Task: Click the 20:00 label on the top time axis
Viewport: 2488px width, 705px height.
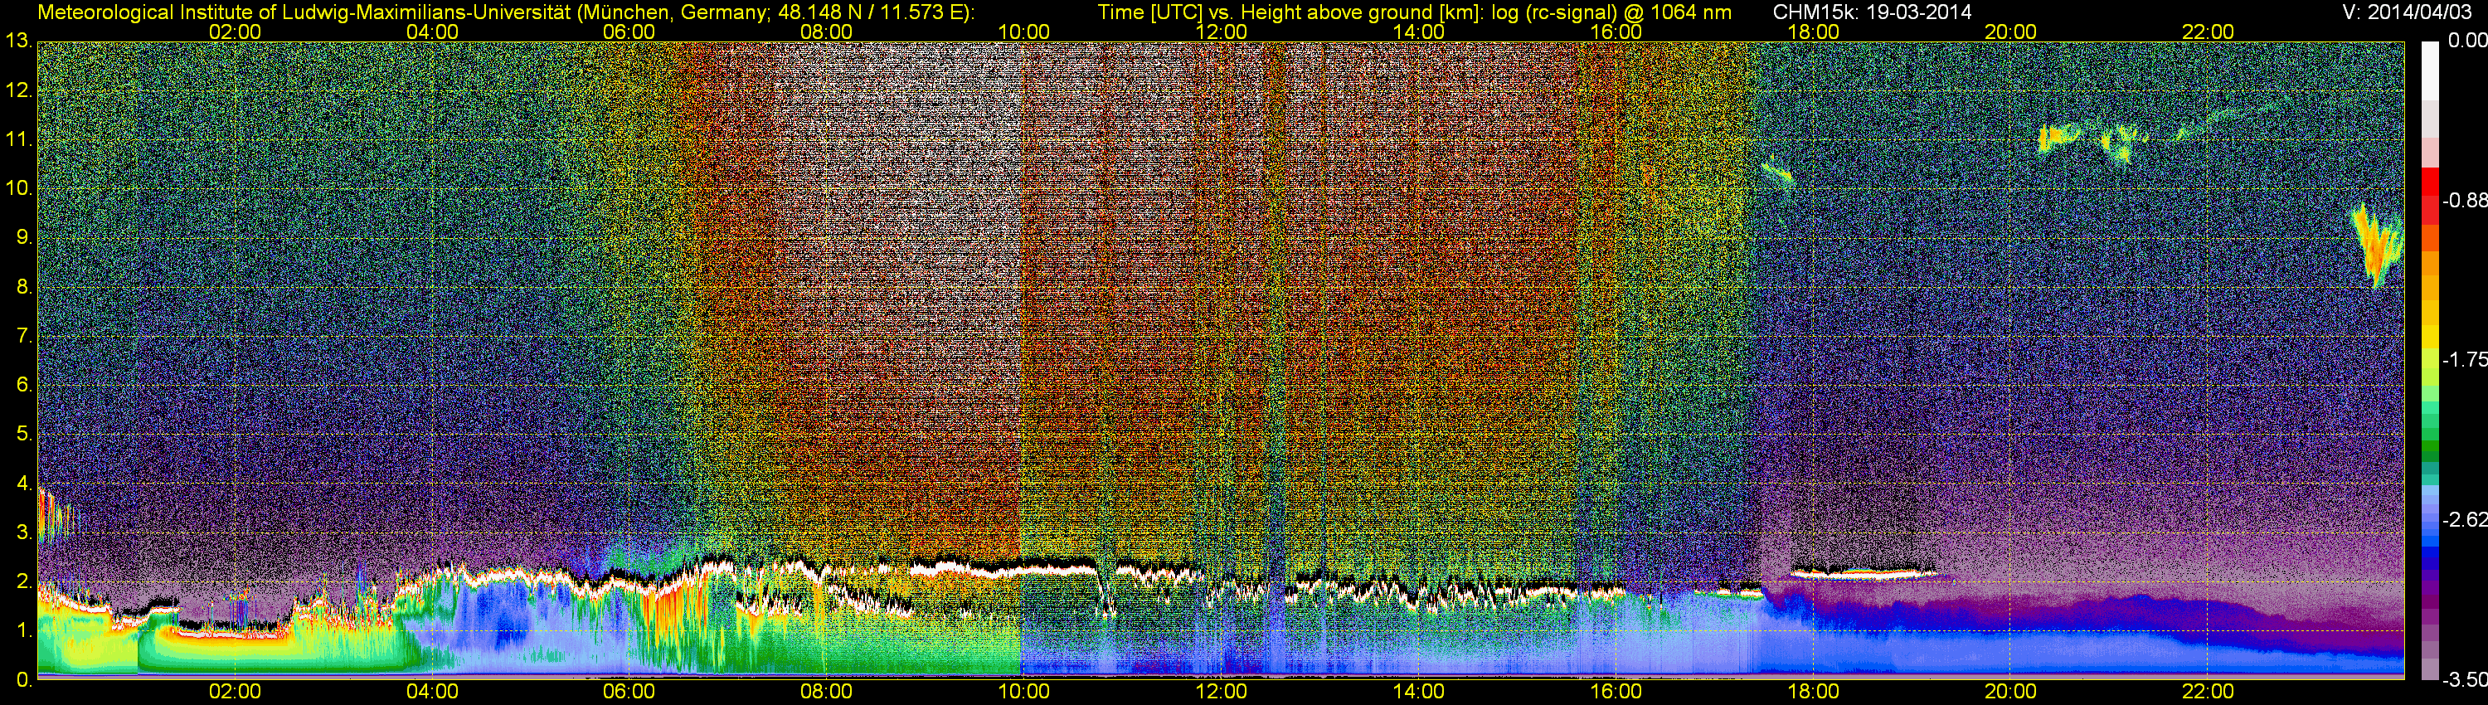Action: [2011, 32]
